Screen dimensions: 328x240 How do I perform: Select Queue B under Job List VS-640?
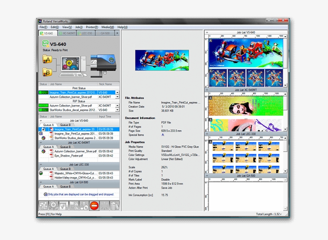(66, 125)
